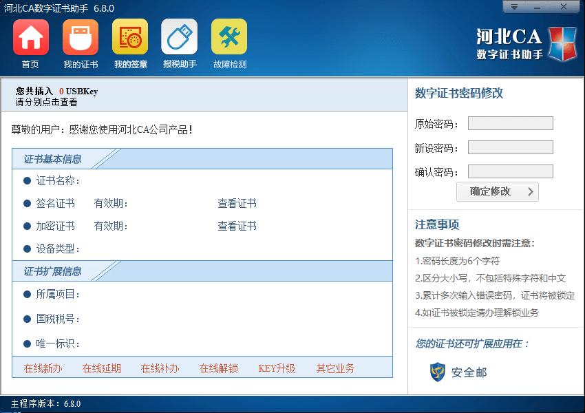The height and width of the screenshot is (413, 585).
Task: Open the 在线延期 link
Action: point(101,369)
